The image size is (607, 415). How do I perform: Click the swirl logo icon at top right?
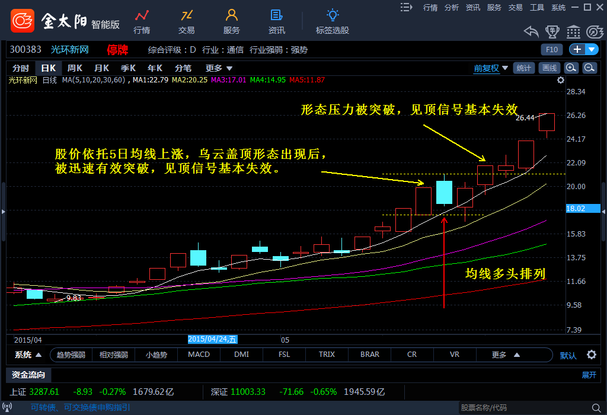coord(595,32)
